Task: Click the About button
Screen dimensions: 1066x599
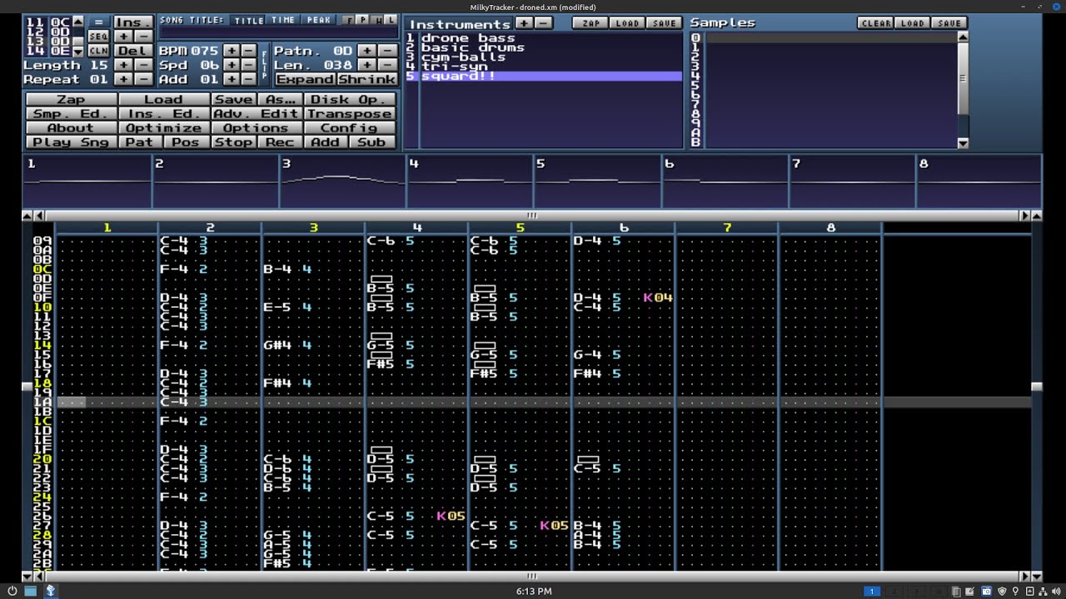Action: click(x=71, y=128)
